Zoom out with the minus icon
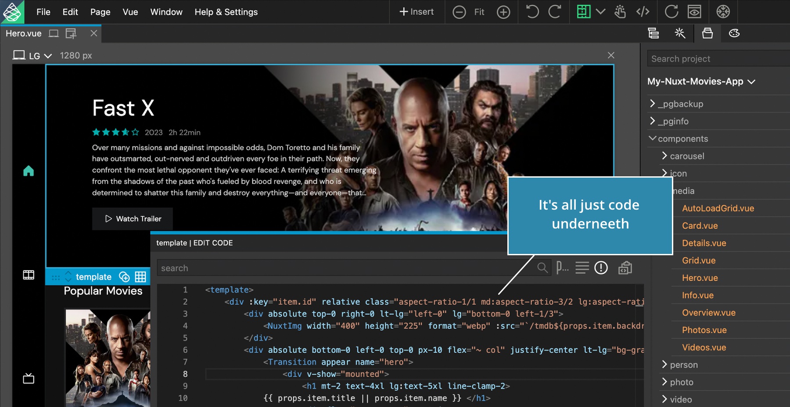 tap(459, 12)
